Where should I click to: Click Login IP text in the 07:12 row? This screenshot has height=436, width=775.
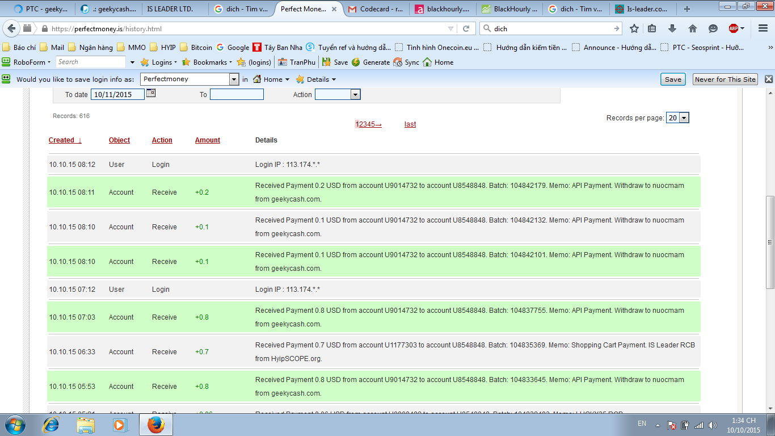[x=288, y=290]
